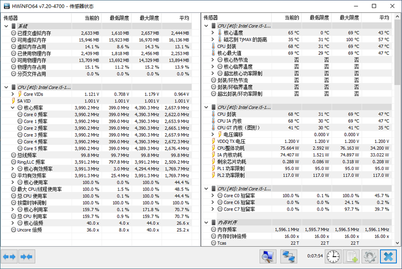Select the 剩余芯片功耗 row
402x269 pixels.
click(x=297, y=162)
